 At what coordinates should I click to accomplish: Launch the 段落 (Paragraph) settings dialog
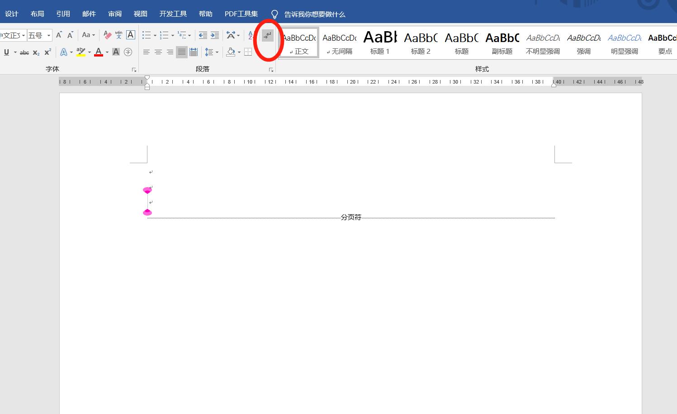point(271,70)
